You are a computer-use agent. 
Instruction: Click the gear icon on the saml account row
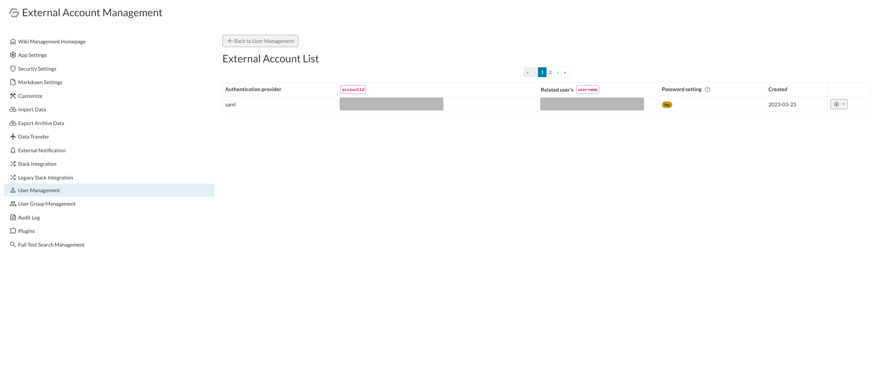pyautogui.click(x=837, y=104)
